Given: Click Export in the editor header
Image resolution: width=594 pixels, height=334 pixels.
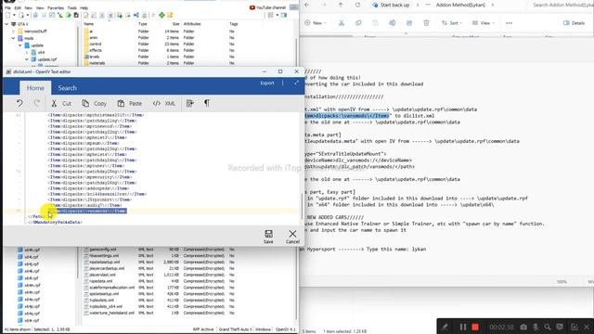Looking at the screenshot, I should click(x=267, y=83).
